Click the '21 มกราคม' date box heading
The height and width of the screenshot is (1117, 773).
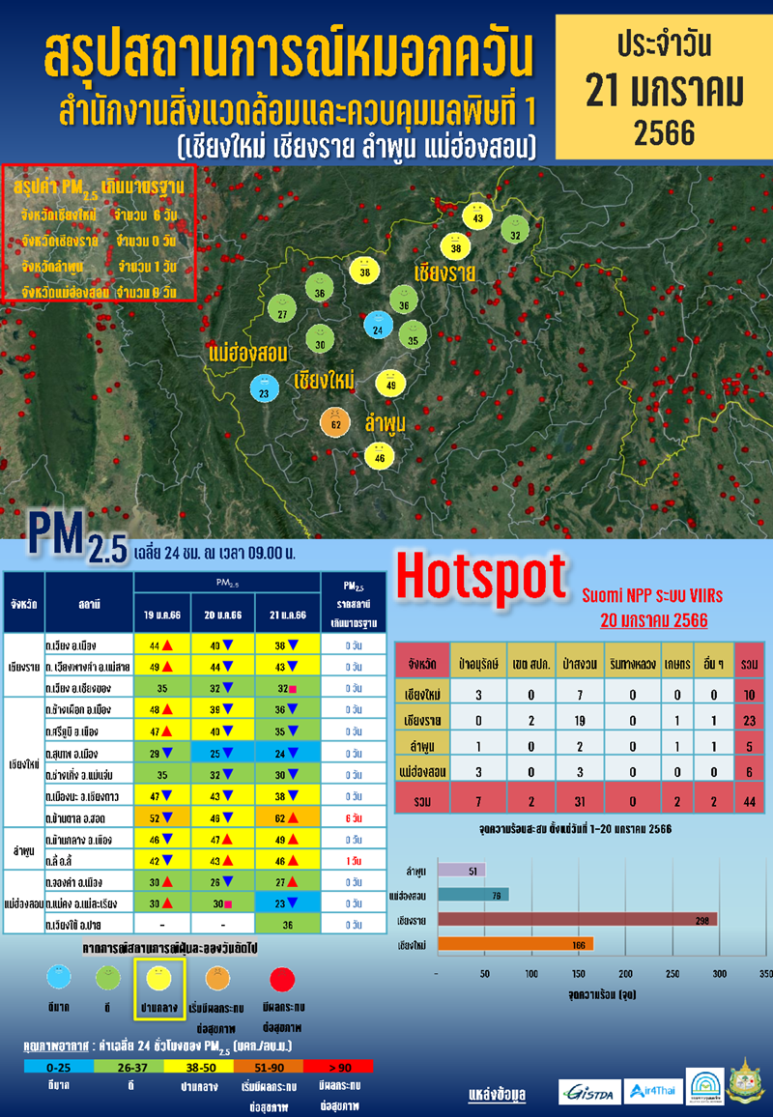pos(665,91)
